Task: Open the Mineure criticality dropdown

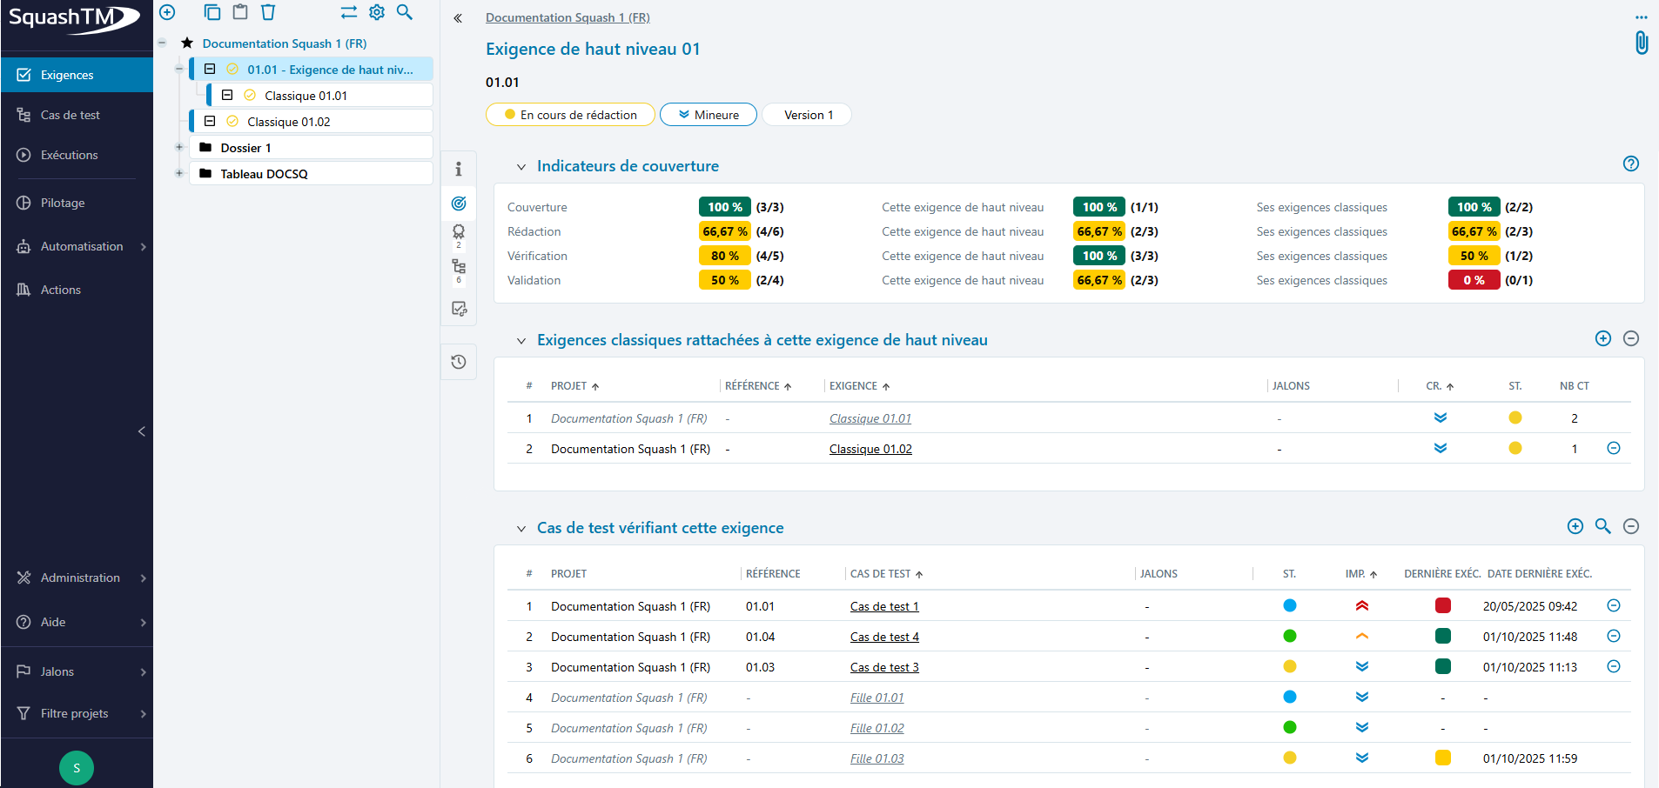Action: click(708, 115)
